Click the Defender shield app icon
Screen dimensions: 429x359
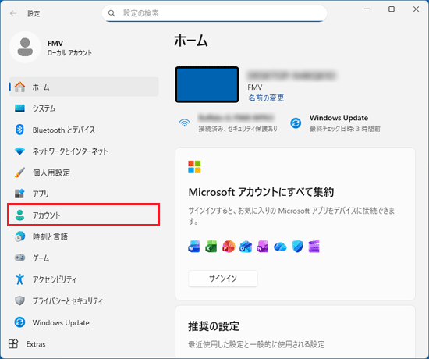[x=297, y=247]
